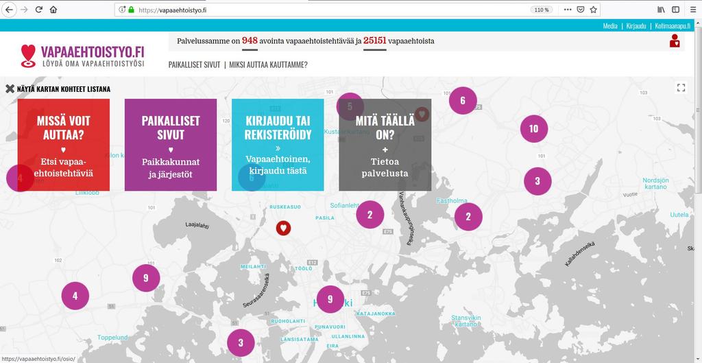The width and height of the screenshot is (702, 363).
Task: Open the browser home page icon
Action: [x=53, y=10]
